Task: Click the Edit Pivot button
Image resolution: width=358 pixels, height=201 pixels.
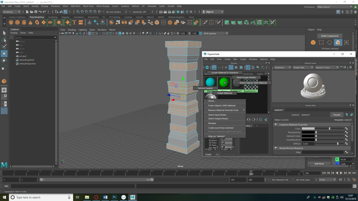Action: [x=319, y=164]
